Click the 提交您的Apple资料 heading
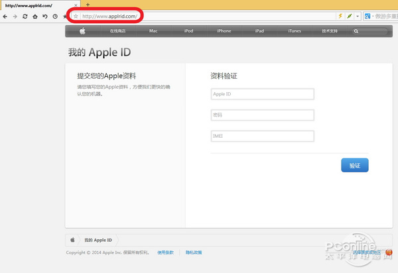Image resolution: width=398 pixels, height=273 pixels. pyautogui.click(x=107, y=76)
